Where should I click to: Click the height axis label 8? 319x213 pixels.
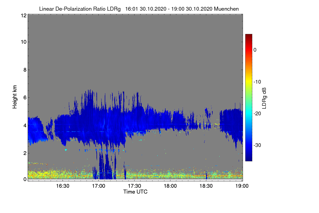(x=24, y=70)
